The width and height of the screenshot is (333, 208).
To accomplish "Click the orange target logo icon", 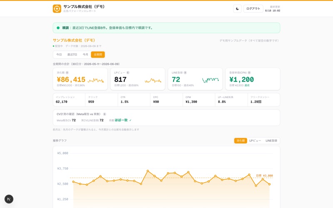I will 57,9.
